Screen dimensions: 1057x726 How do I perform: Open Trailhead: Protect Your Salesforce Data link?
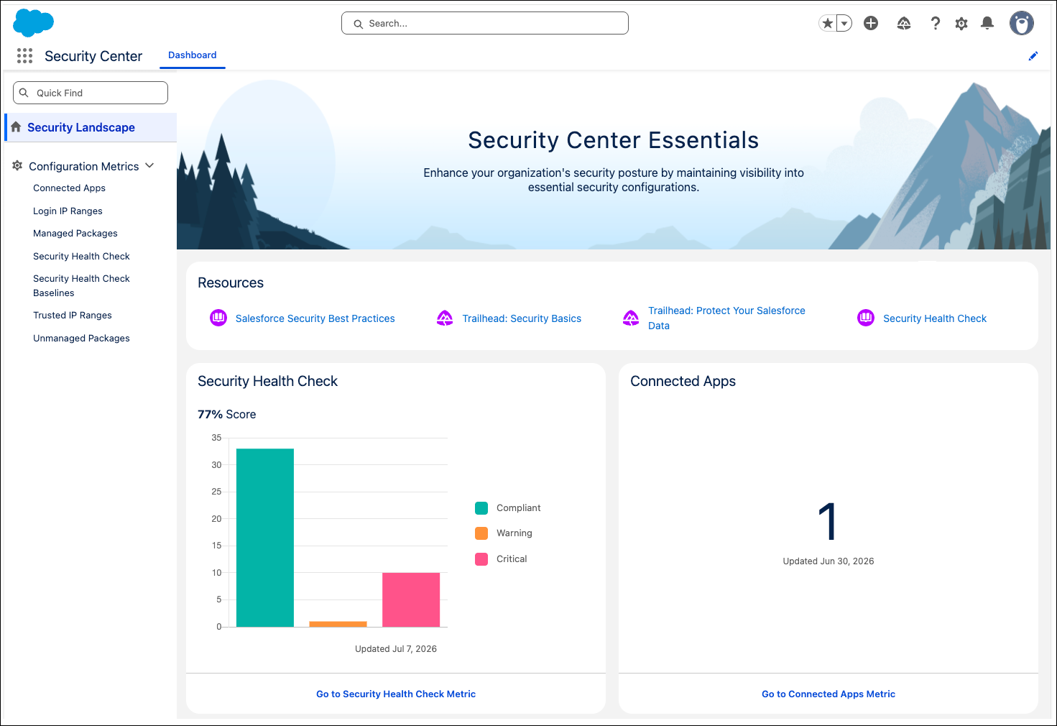pyautogui.click(x=726, y=318)
